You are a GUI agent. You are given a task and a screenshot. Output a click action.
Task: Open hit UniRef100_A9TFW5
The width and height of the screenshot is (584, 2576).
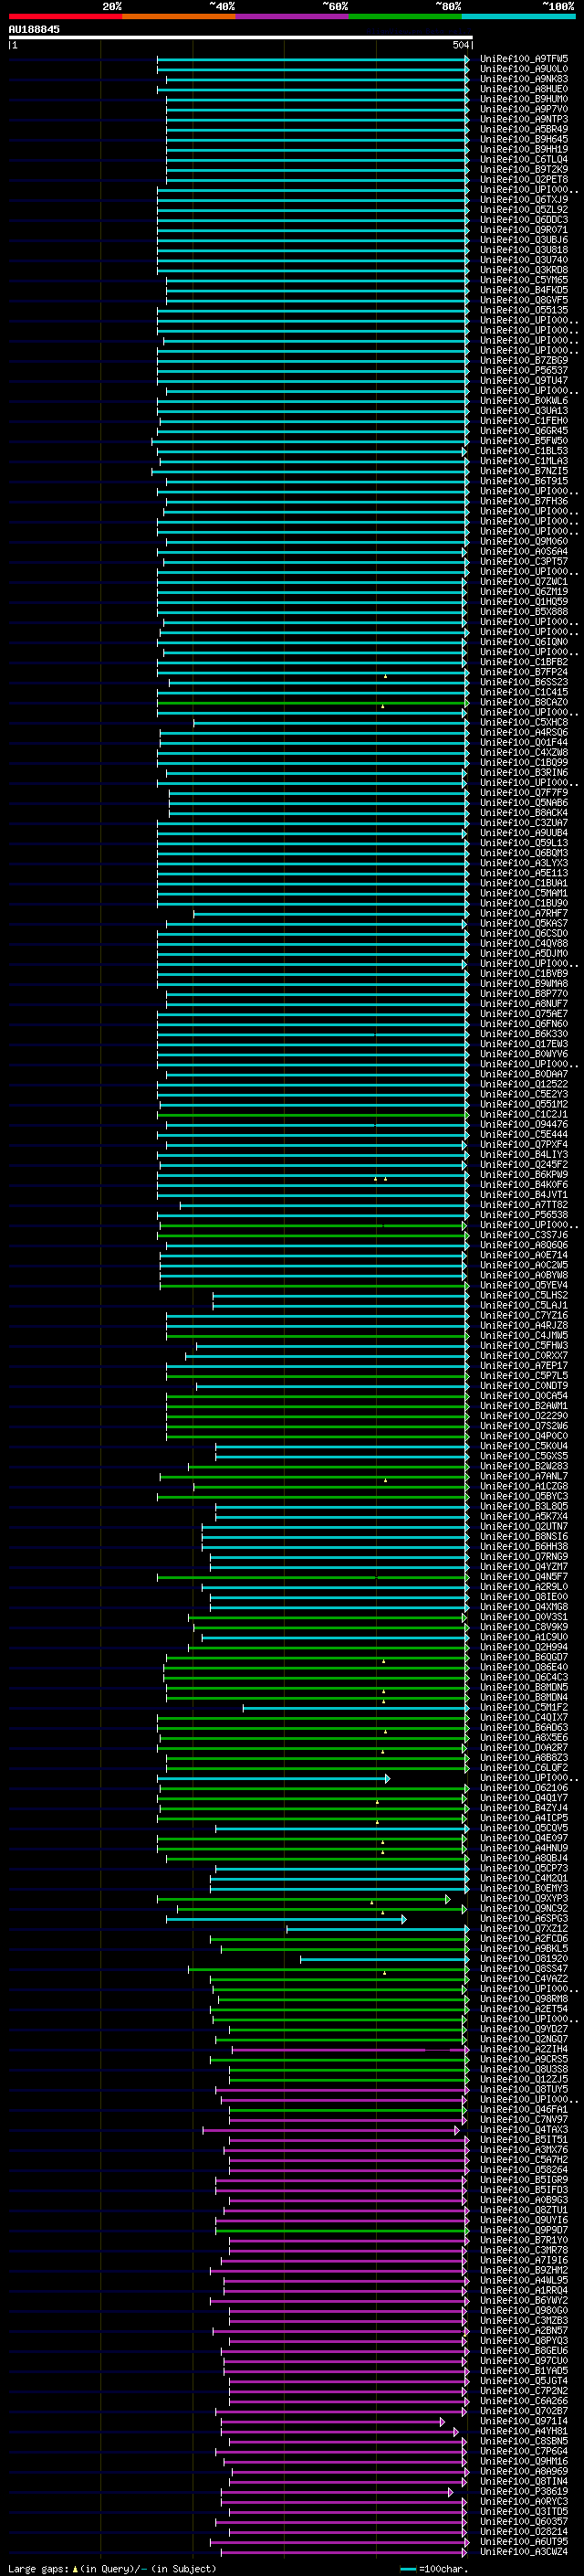point(524,59)
